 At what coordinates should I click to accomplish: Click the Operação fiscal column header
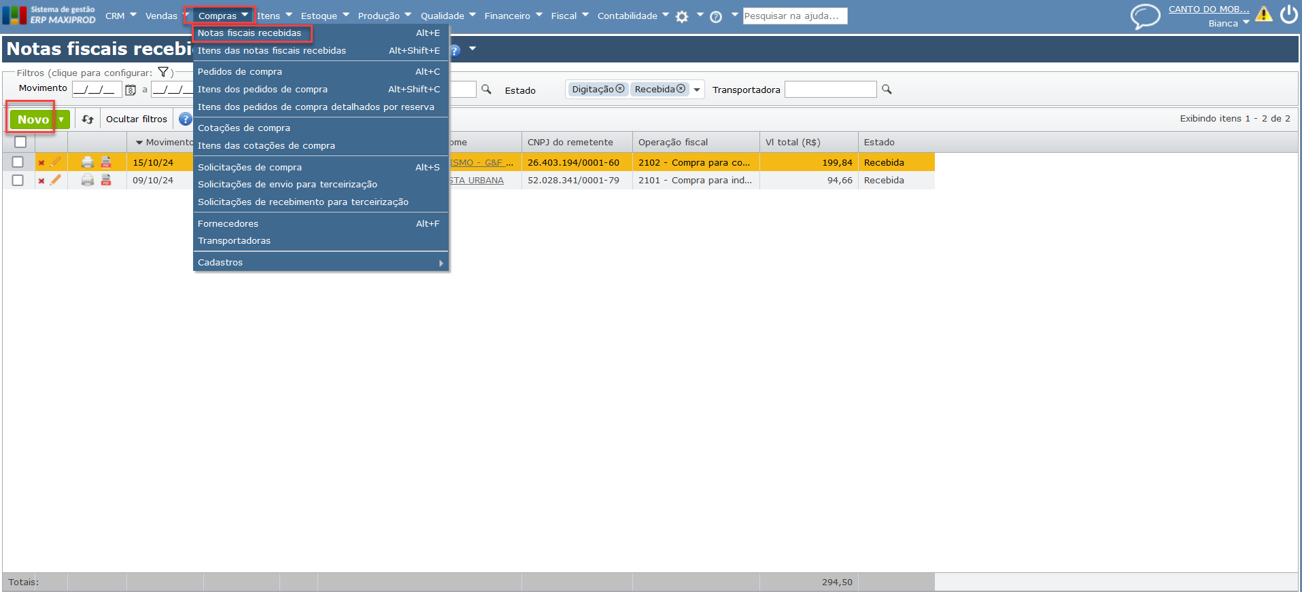click(x=696, y=143)
